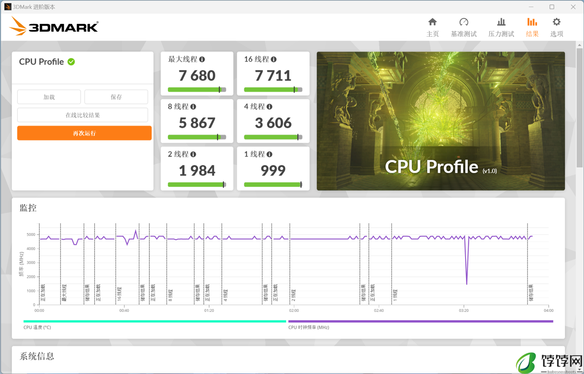Image resolution: width=584 pixels, height=374 pixels.
Task: Click the CPU Profile preview image
Action: click(x=441, y=121)
